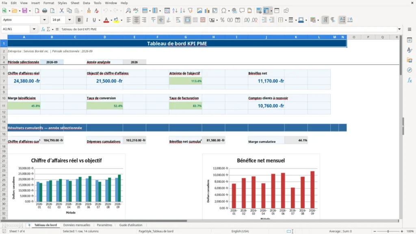The image size is (416, 234).
Task: Open the Styles menu
Action: 62,3
